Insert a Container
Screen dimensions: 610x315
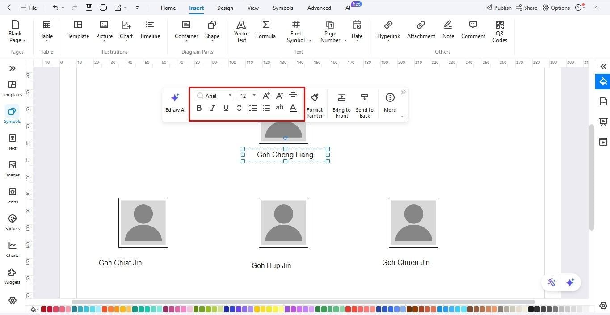(x=186, y=30)
